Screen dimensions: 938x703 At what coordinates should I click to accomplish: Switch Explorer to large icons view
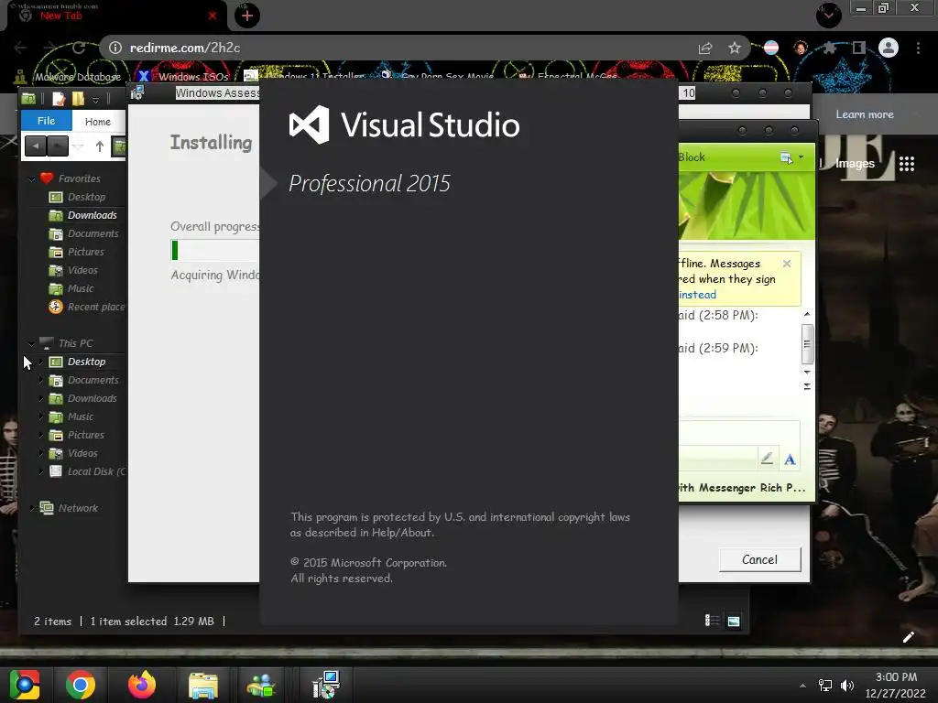click(x=734, y=622)
